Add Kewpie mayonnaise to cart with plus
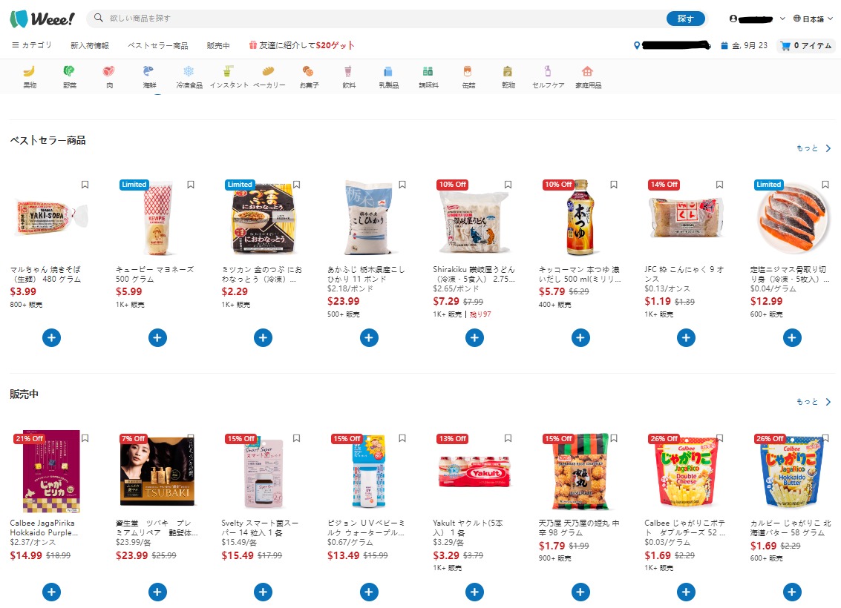Viewport: 841px width, 608px height. (157, 337)
